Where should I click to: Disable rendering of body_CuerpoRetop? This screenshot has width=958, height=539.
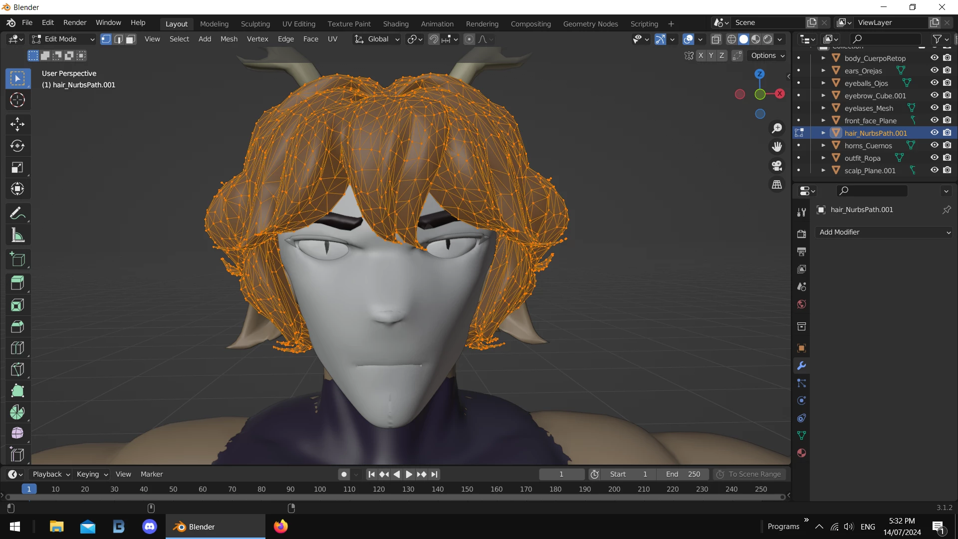pyautogui.click(x=947, y=58)
